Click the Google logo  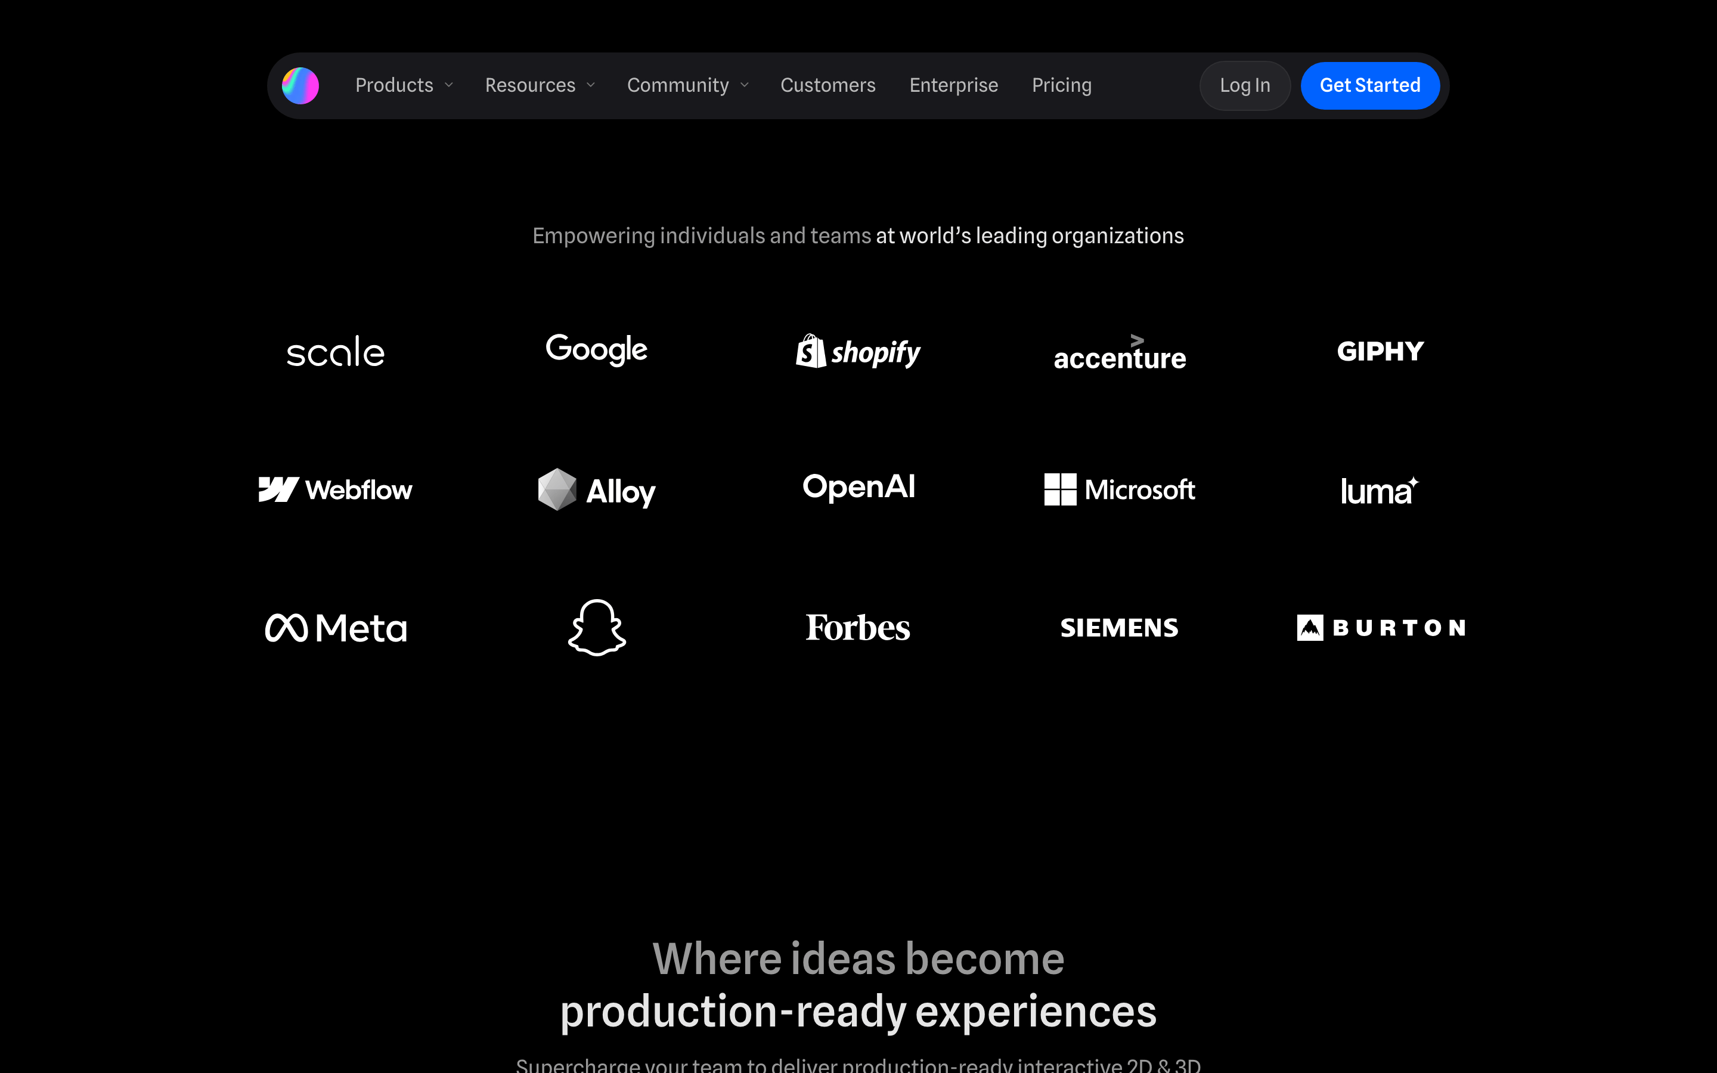coord(597,350)
